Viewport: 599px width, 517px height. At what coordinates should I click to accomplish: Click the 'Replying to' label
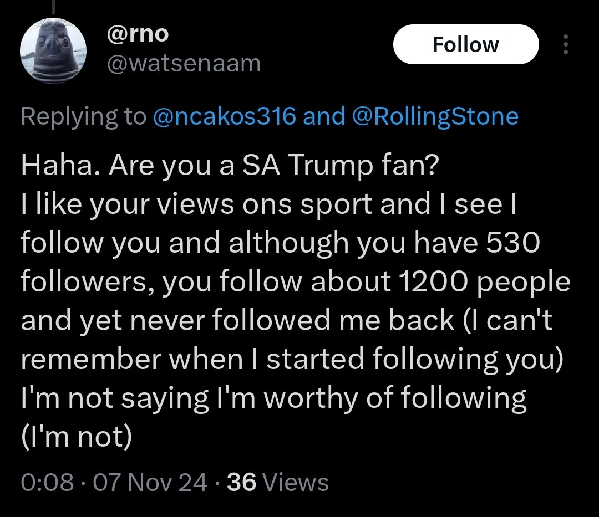(x=83, y=116)
